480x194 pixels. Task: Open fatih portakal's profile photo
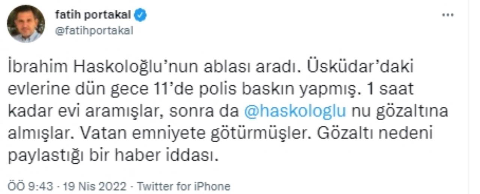coord(26,24)
